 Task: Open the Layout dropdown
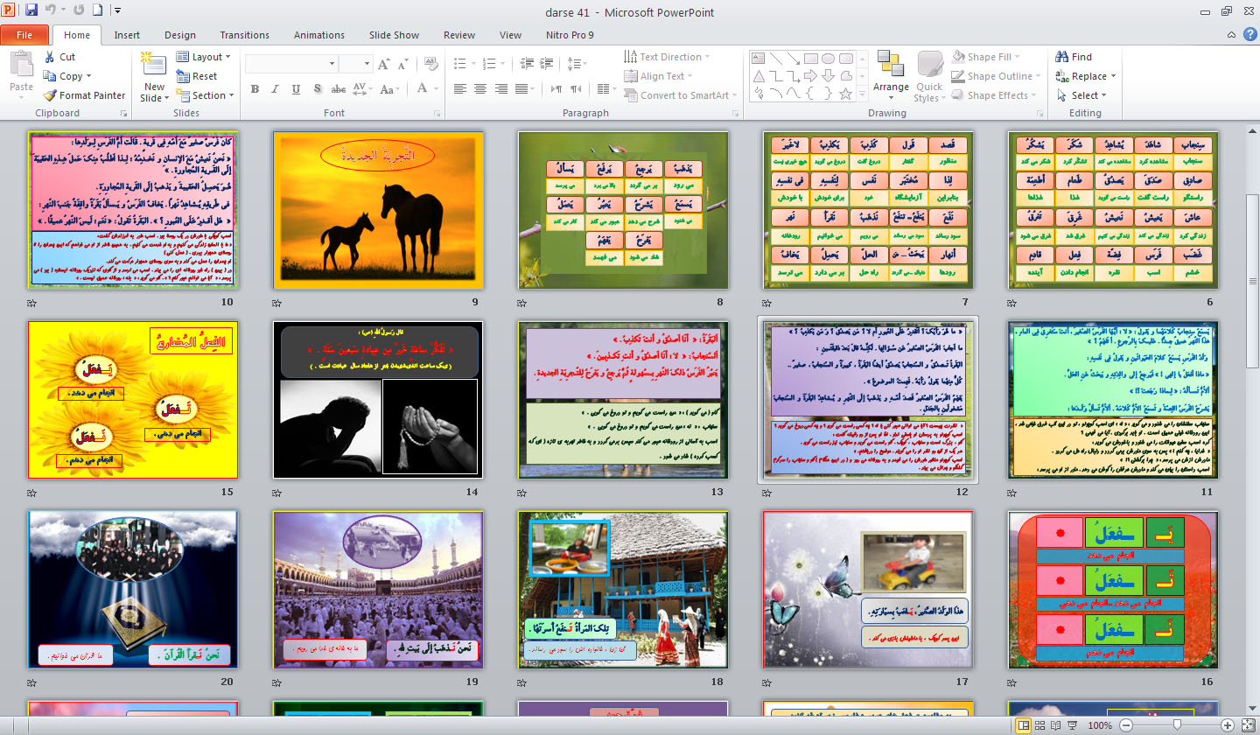203,57
